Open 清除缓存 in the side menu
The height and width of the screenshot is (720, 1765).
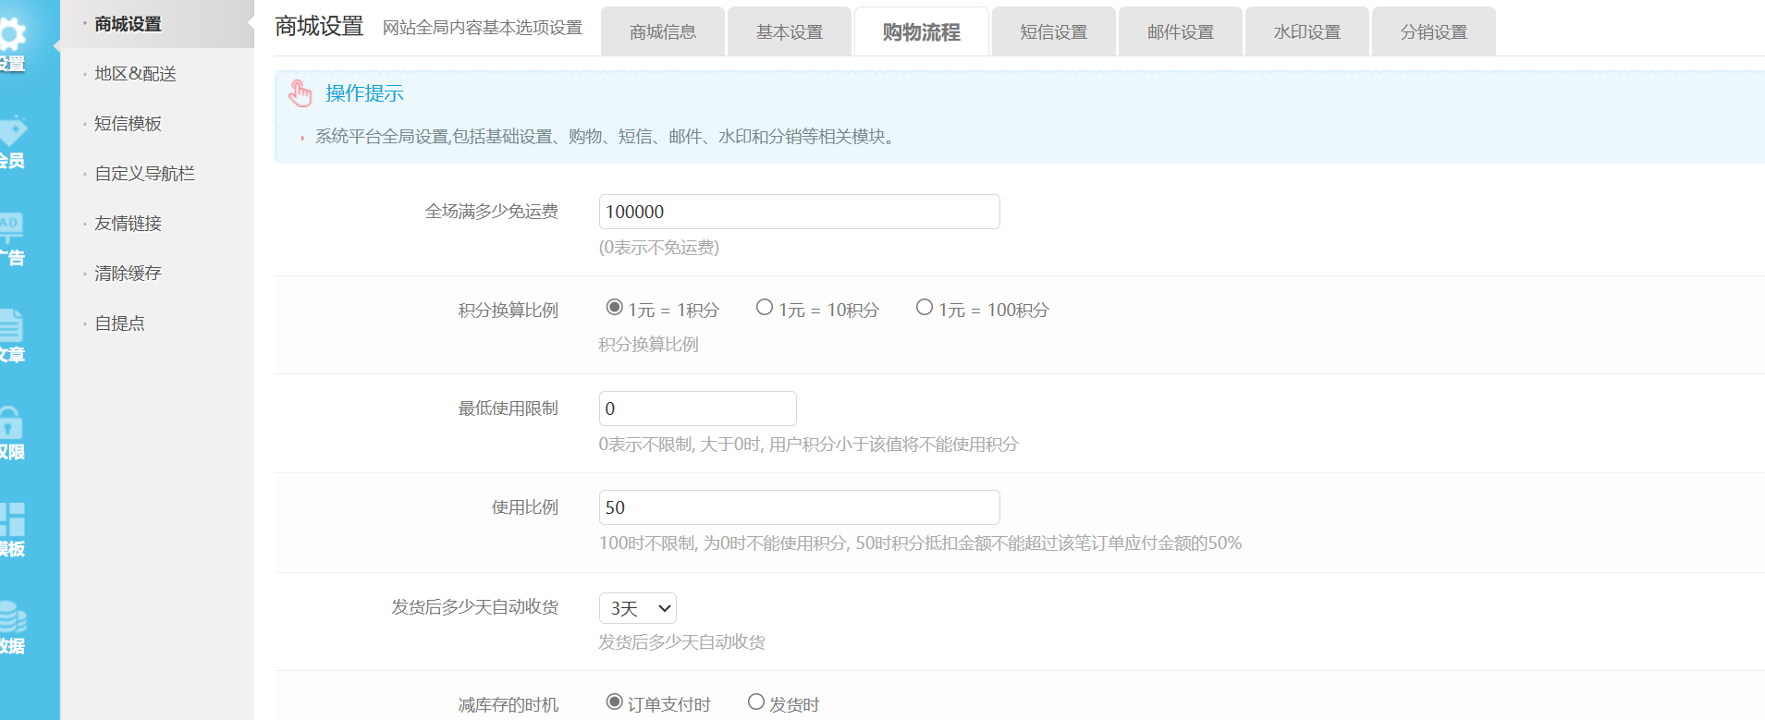129,274
